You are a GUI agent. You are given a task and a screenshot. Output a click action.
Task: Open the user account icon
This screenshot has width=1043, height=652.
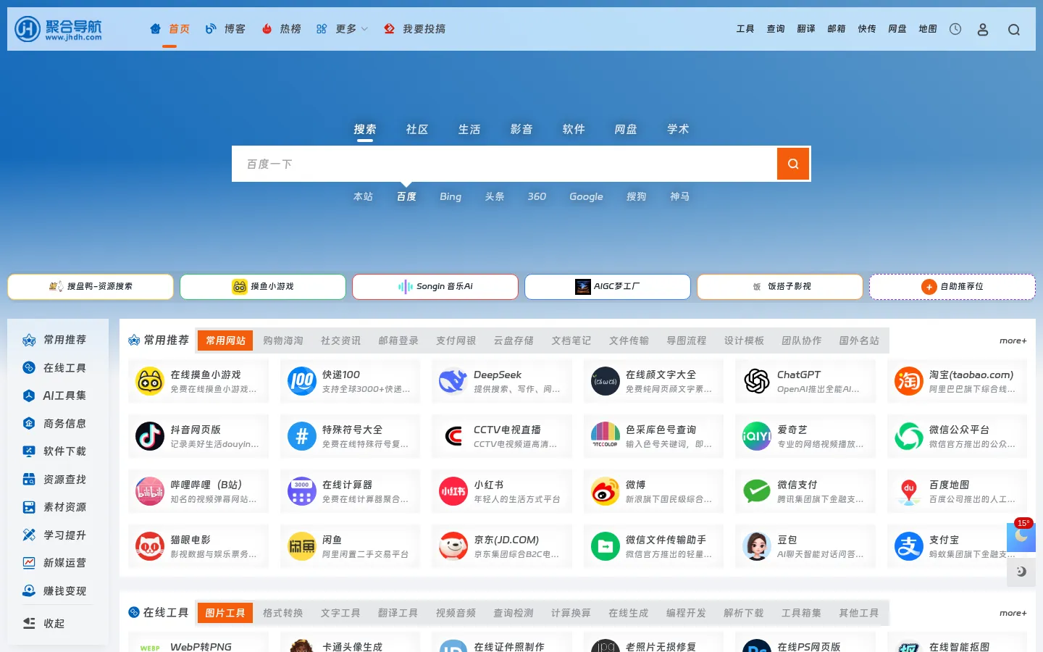983,29
